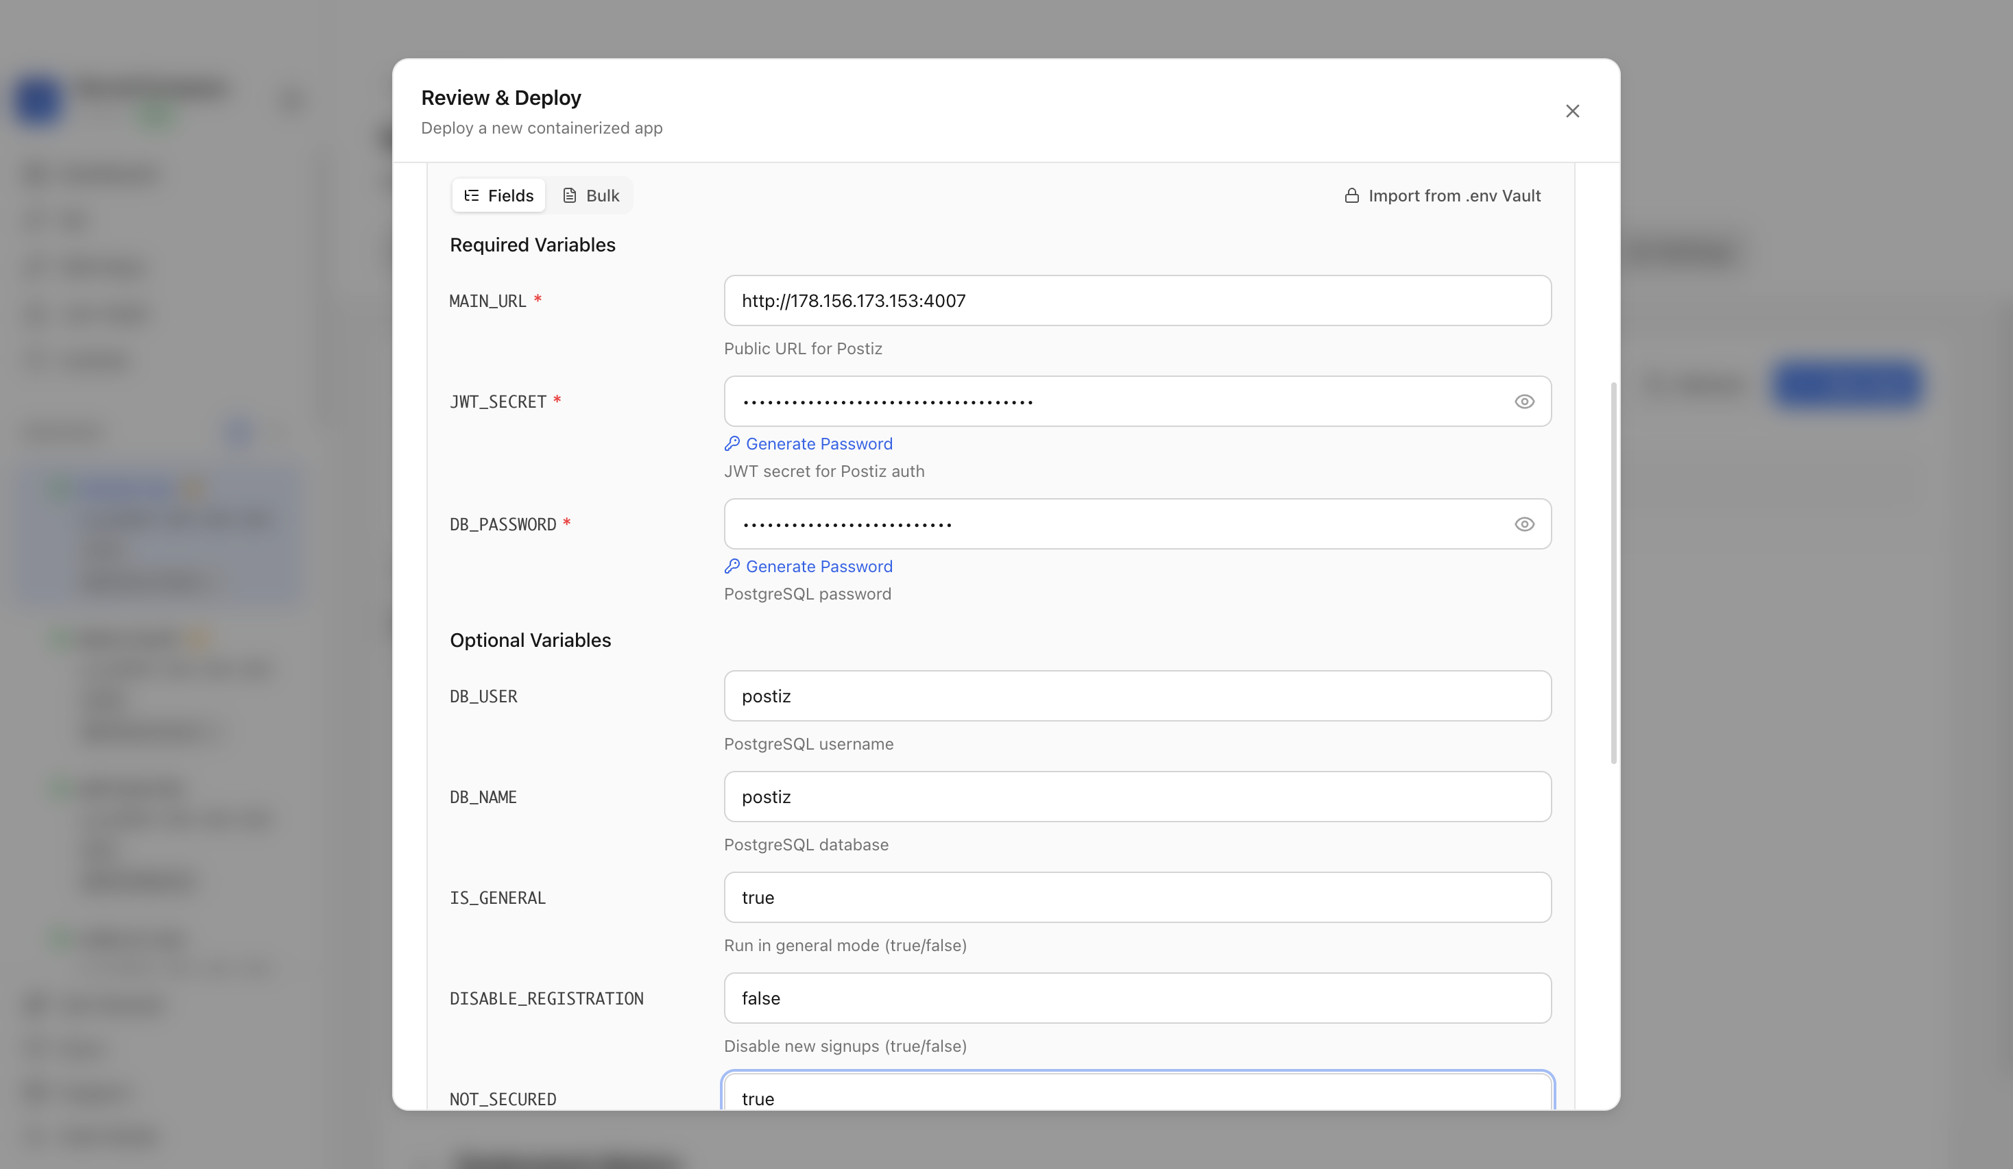The height and width of the screenshot is (1169, 2013).
Task: Click the DB_PASSWORD label
Action: pos(503,525)
